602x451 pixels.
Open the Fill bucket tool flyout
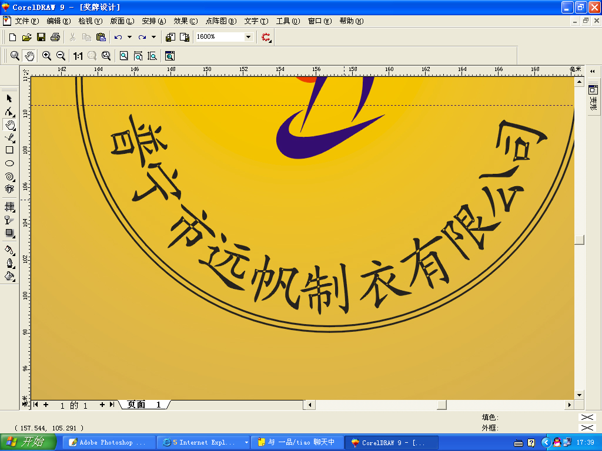(9, 276)
